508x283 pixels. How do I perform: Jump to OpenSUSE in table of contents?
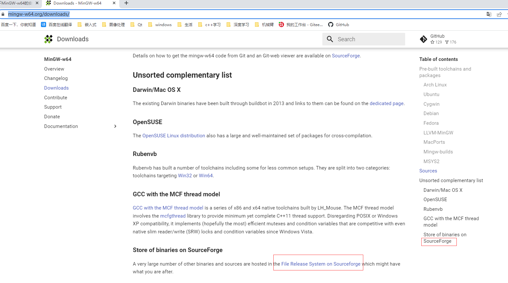[435, 200]
